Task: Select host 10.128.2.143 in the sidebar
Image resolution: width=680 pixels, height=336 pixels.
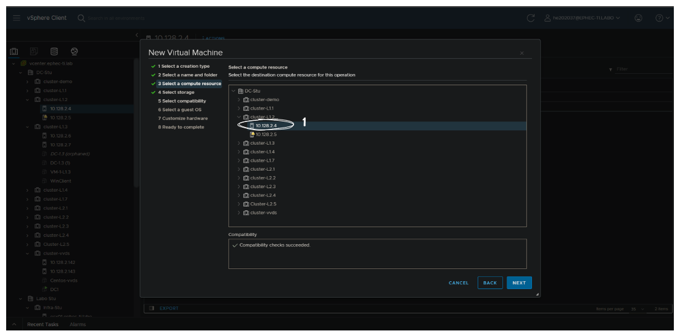Action: (x=62, y=271)
